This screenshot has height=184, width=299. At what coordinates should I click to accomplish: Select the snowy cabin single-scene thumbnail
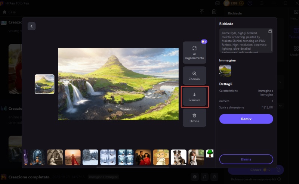[90, 158]
